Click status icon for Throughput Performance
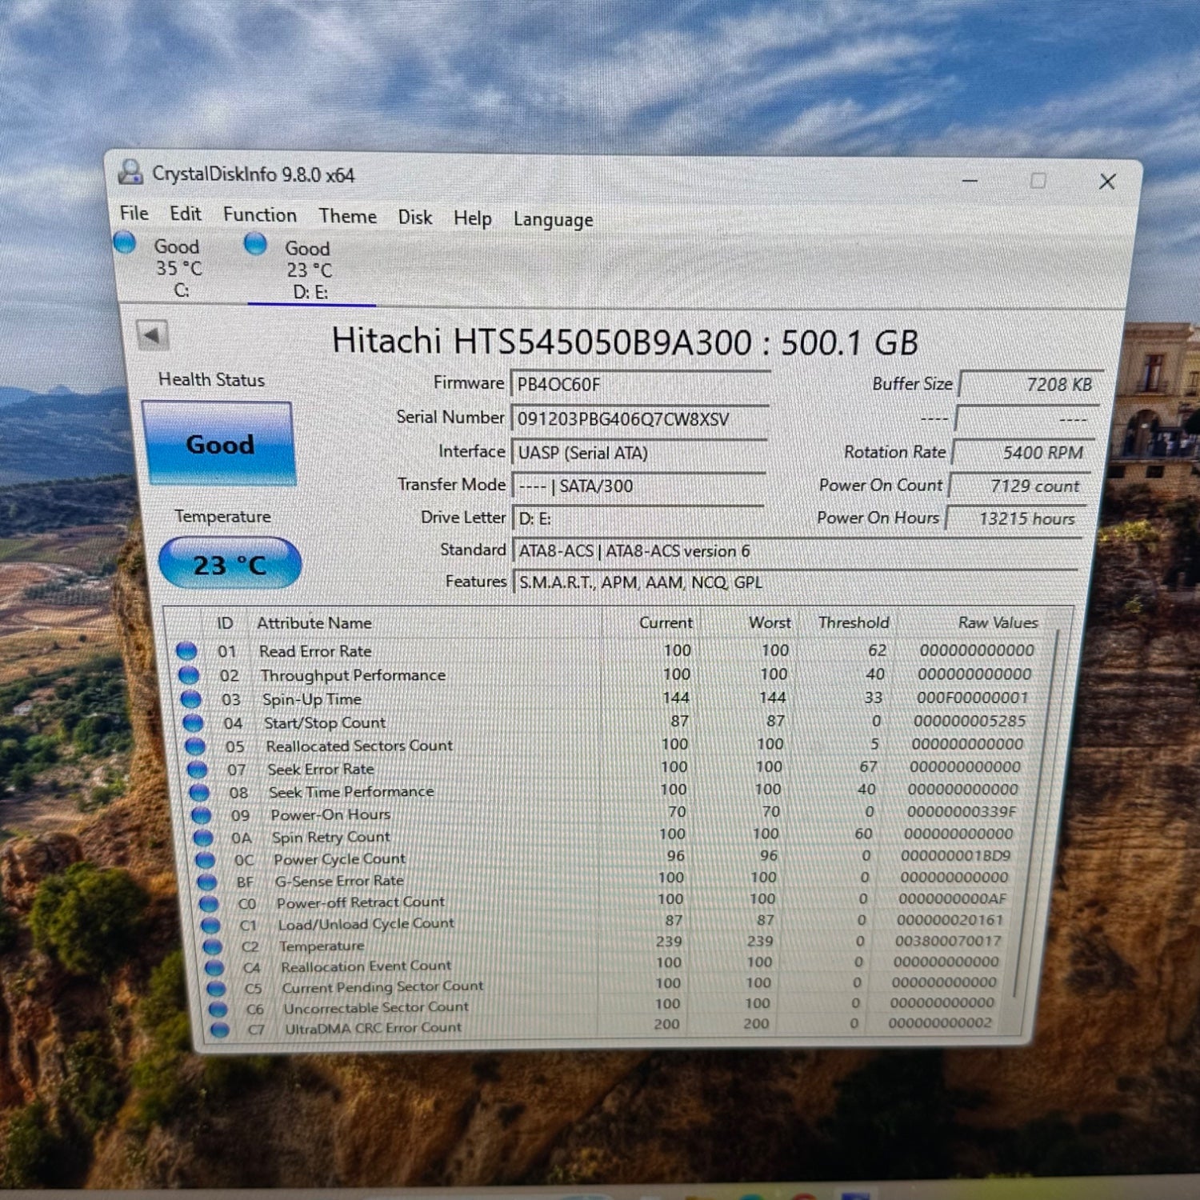 click(x=189, y=674)
